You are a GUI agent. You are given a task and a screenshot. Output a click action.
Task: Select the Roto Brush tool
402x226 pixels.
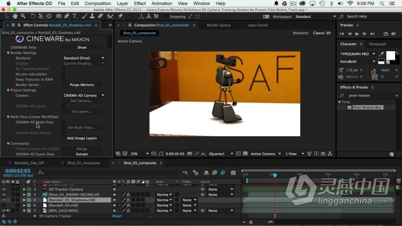coord(110,16)
